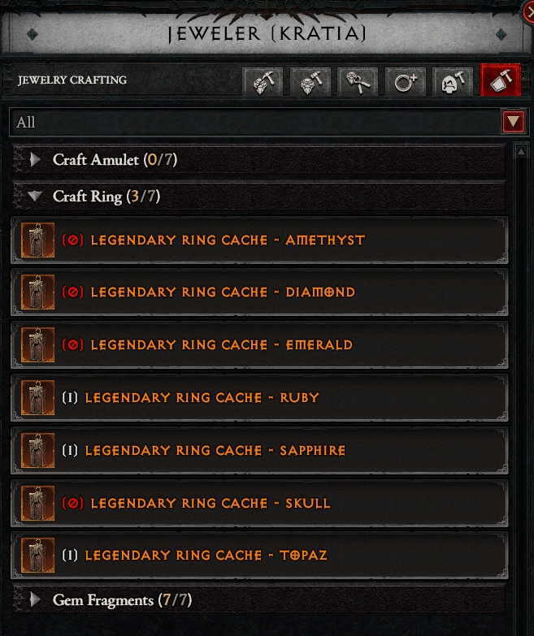Click the Topaz ring cache item icon

(37, 556)
